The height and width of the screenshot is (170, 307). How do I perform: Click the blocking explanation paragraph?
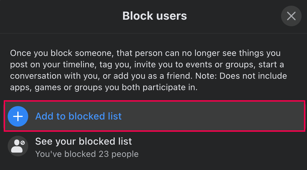click(x=148, y=70)
